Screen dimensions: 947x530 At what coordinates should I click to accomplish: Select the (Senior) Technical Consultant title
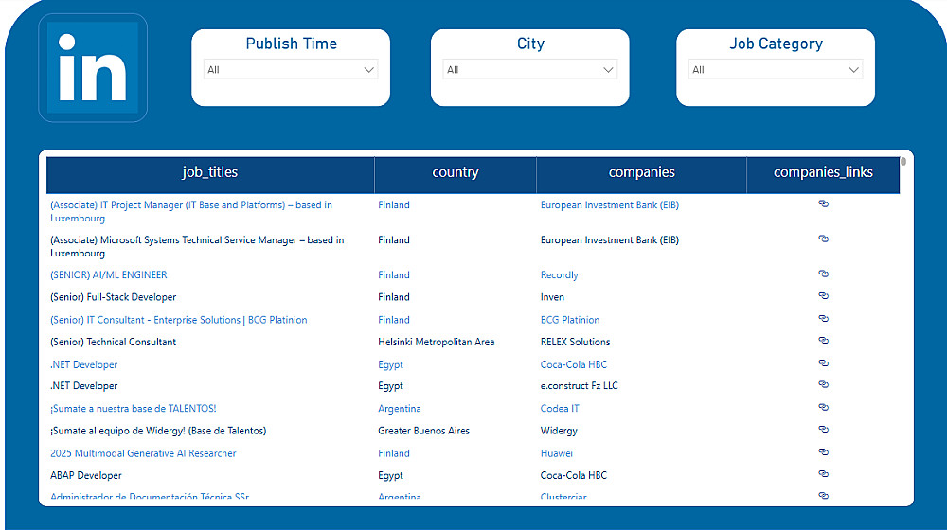point(113,343)
